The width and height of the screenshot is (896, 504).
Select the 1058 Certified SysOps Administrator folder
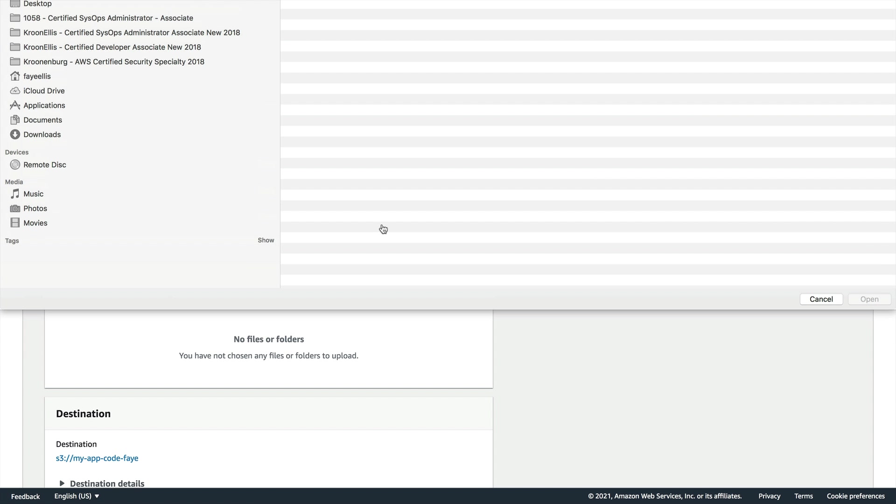point(108,18)
